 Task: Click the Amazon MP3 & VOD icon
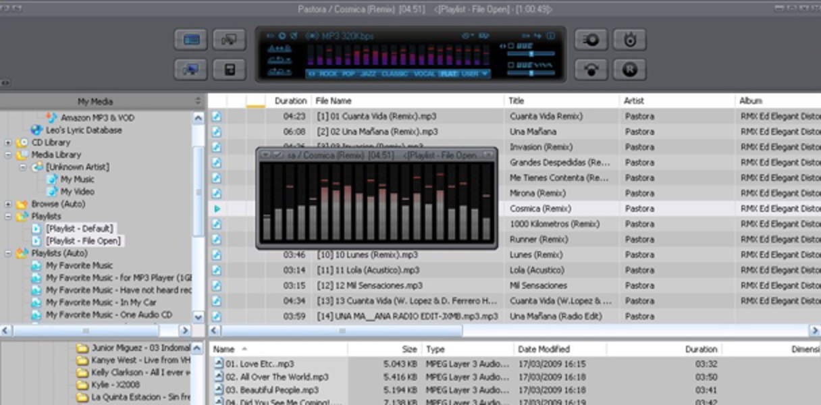(52, 117)
